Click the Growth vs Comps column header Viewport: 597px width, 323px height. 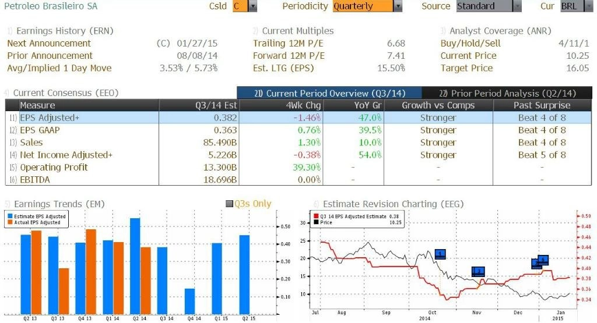[438, 105]
